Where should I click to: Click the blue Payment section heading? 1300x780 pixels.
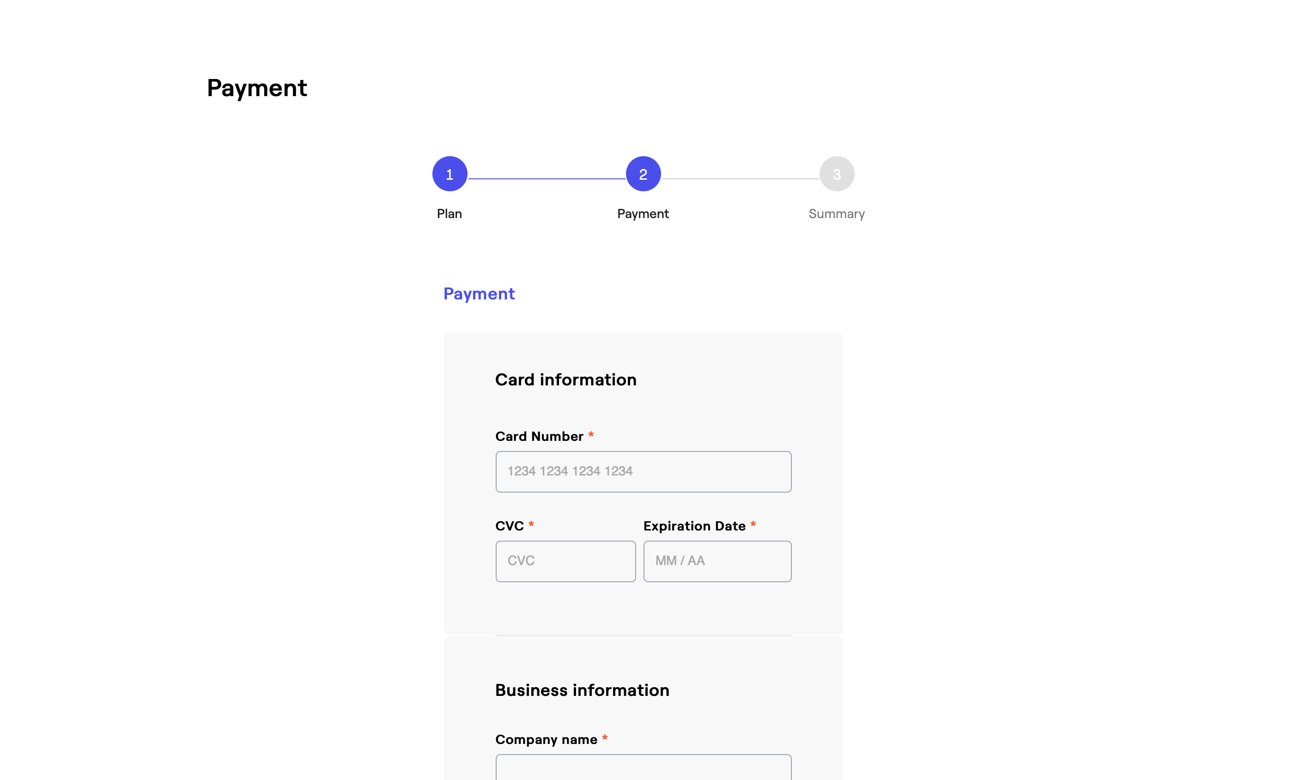pos(479,293)
